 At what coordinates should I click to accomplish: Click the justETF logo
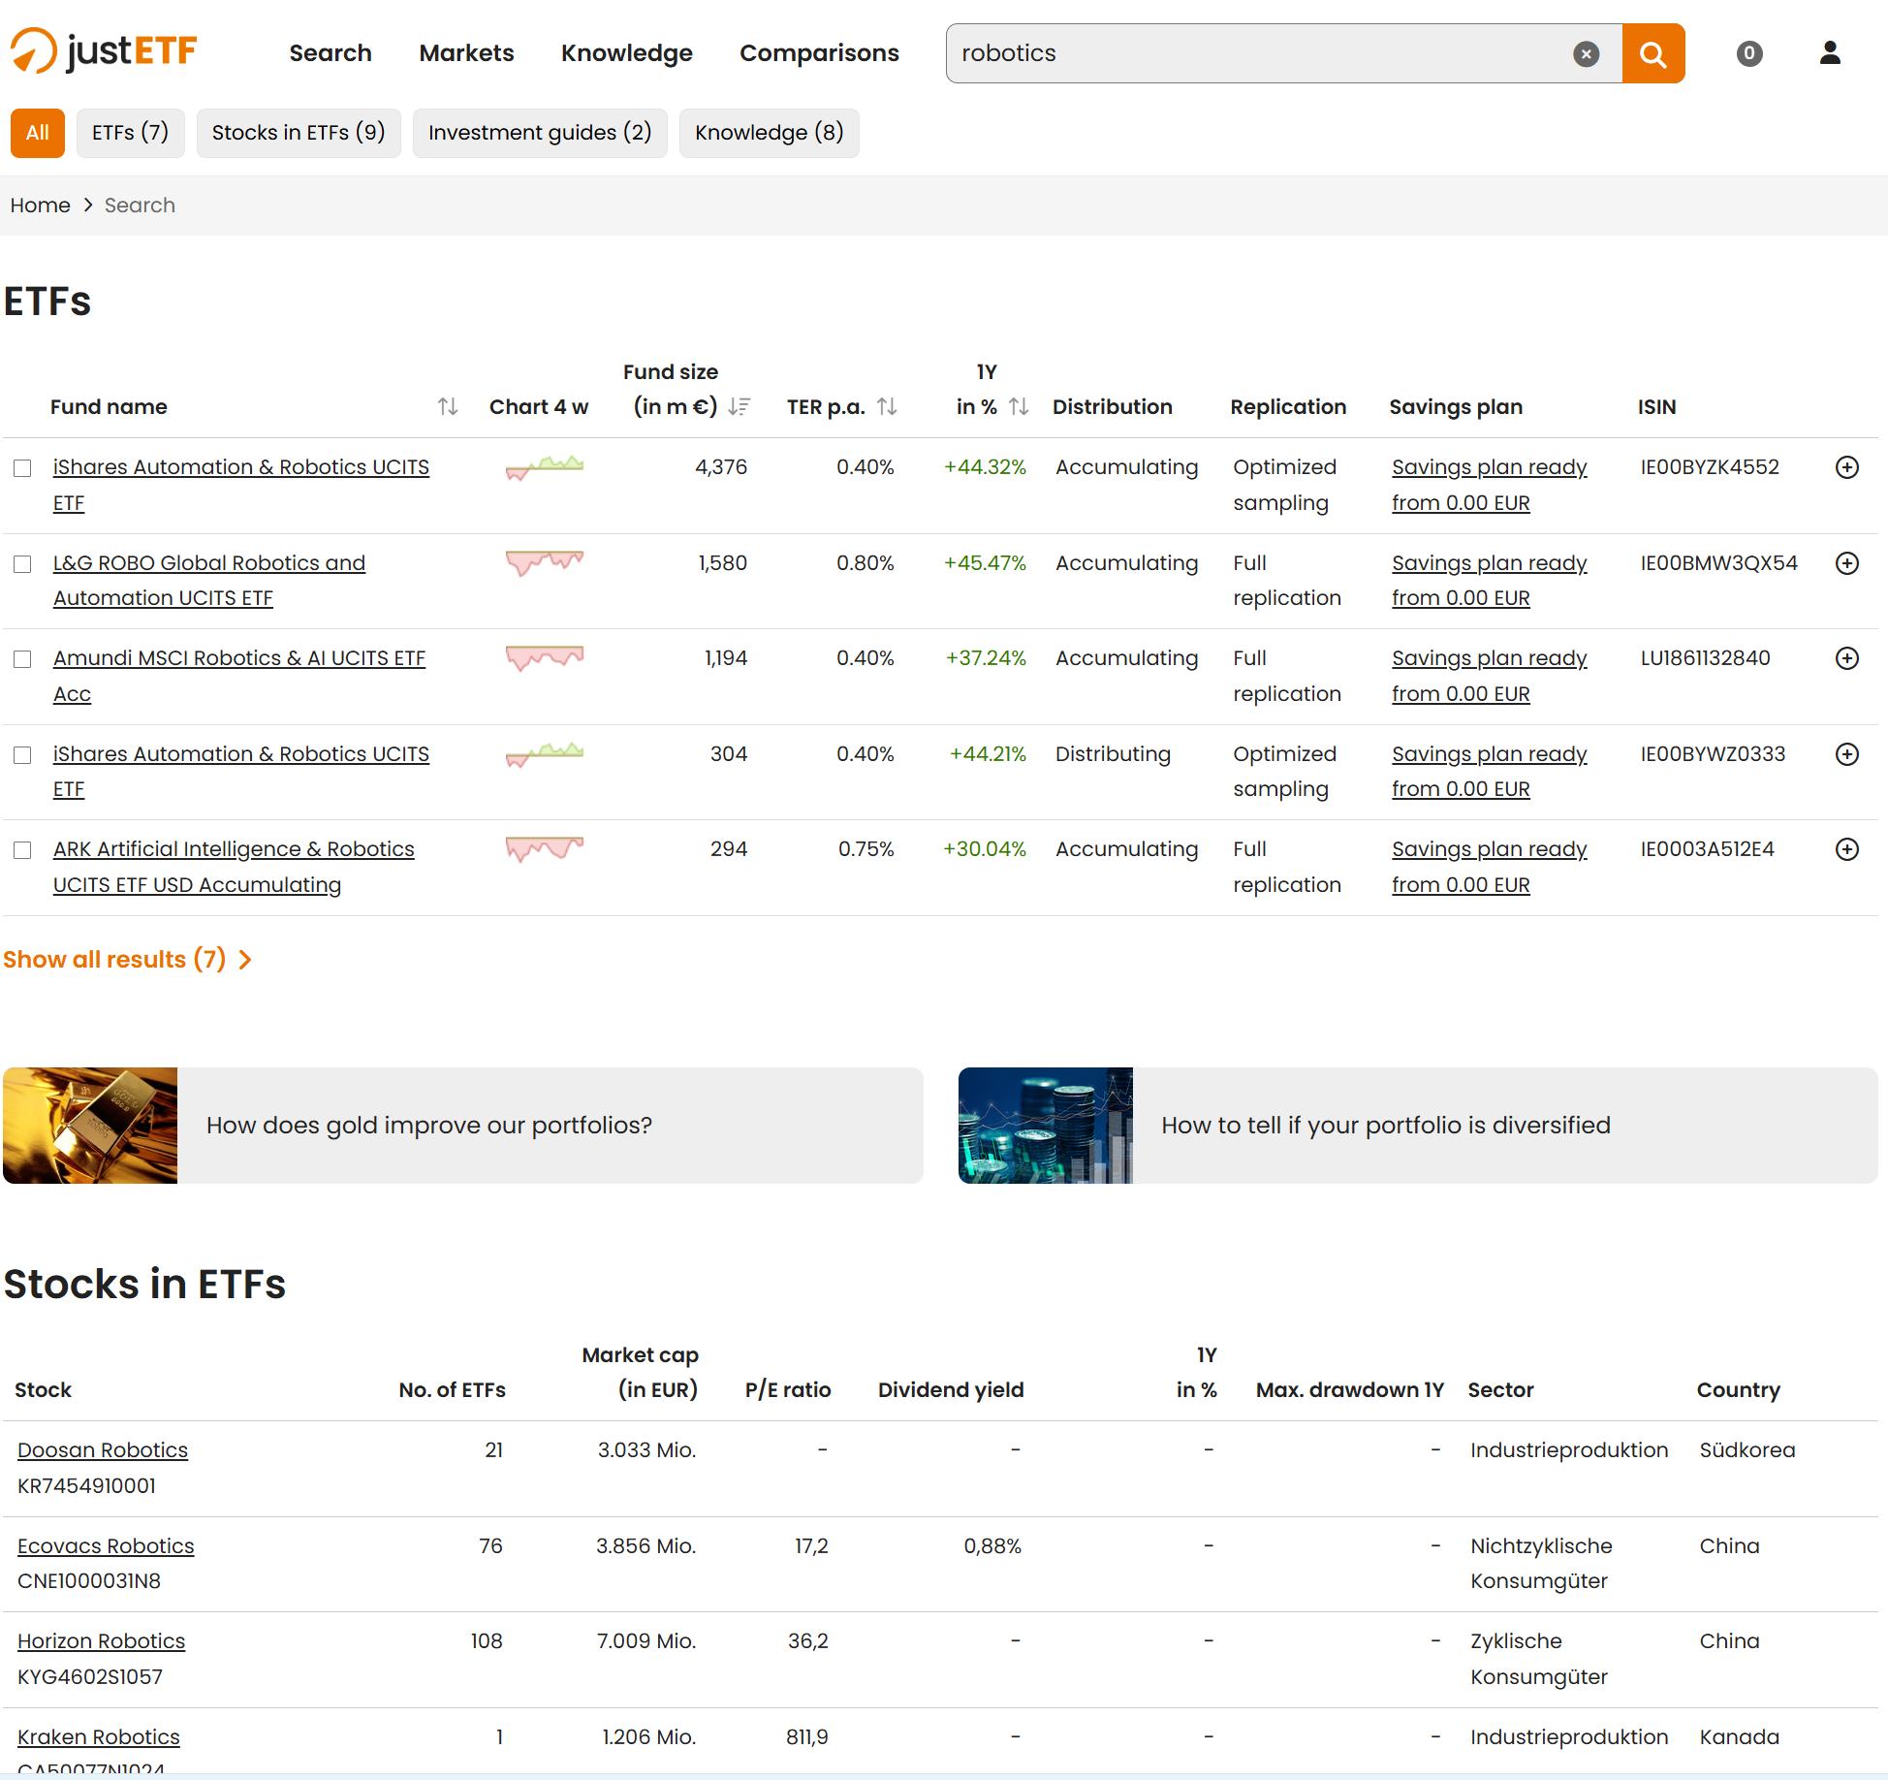point(104,50)
